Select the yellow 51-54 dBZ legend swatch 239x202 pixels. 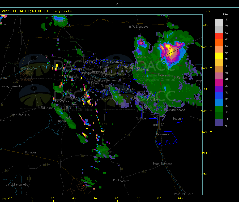pyautogui.click(x=219, y=56)
